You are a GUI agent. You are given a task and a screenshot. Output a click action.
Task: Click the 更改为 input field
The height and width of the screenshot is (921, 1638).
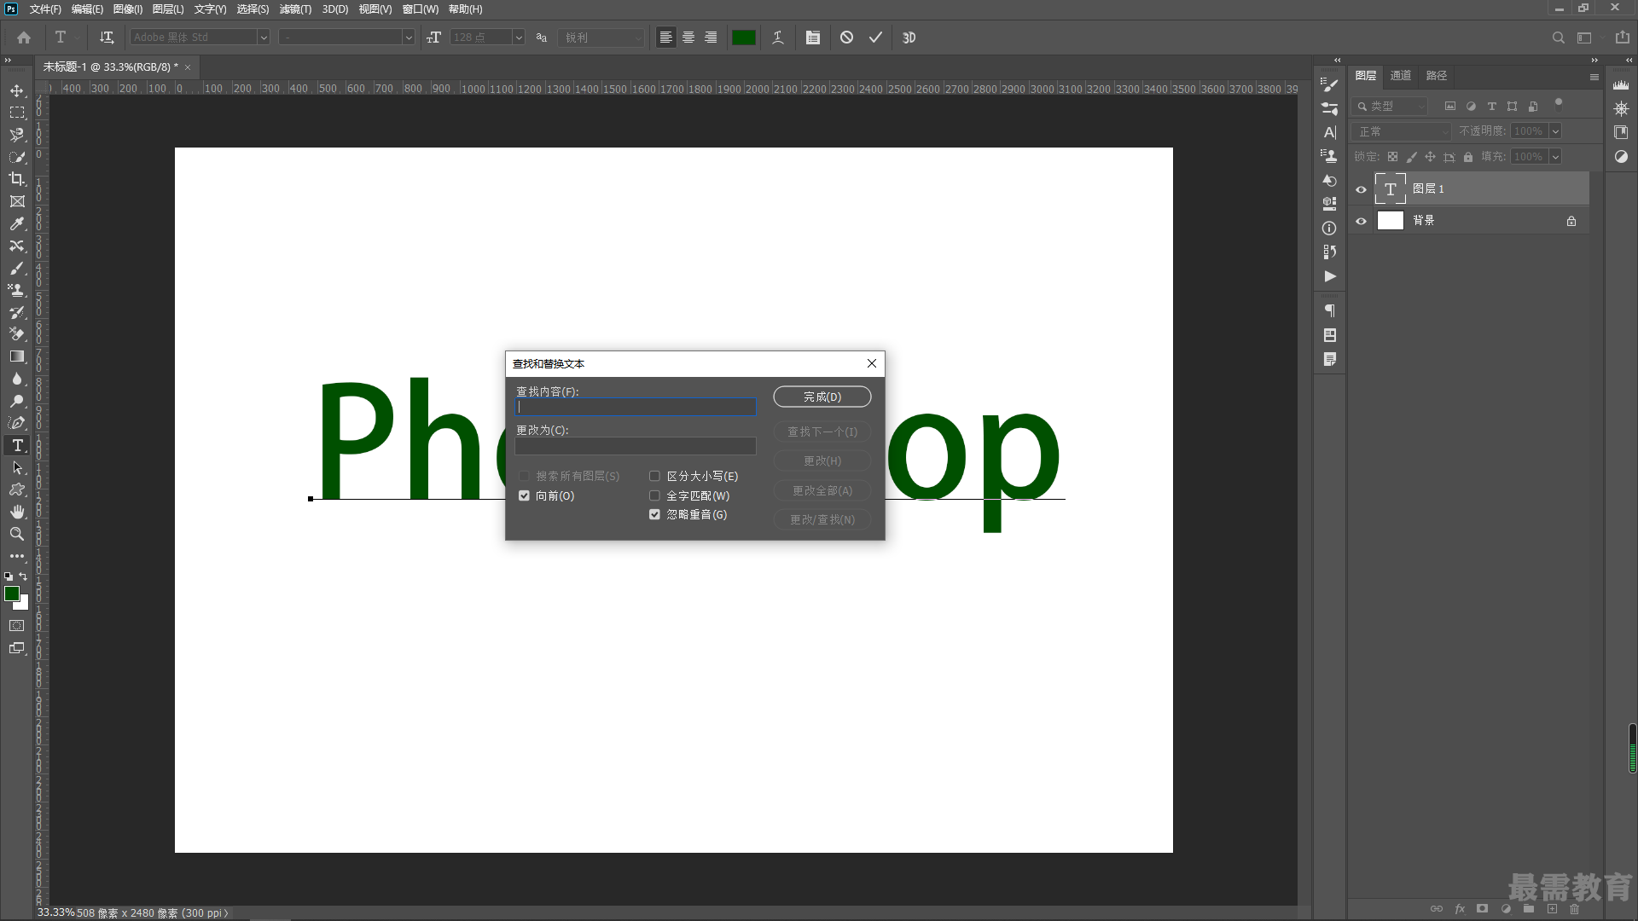[636, 446]
